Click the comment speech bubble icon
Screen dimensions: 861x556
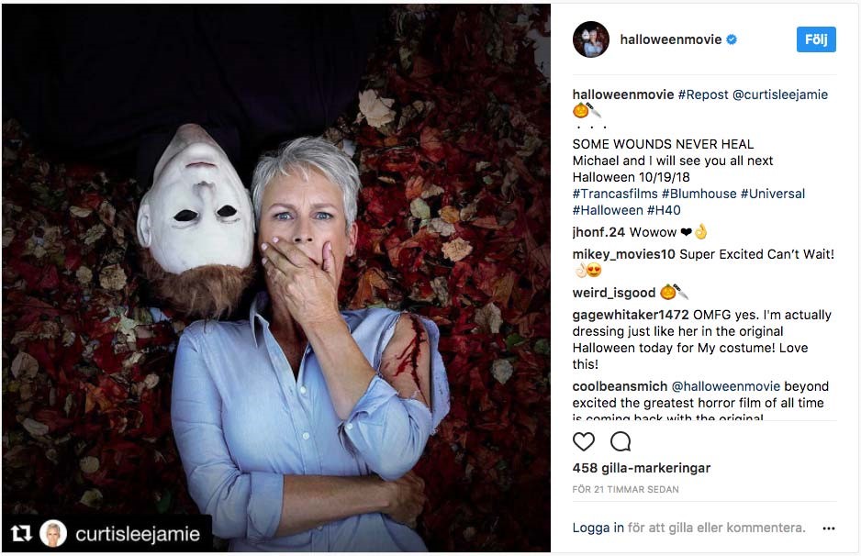point(621,441)
